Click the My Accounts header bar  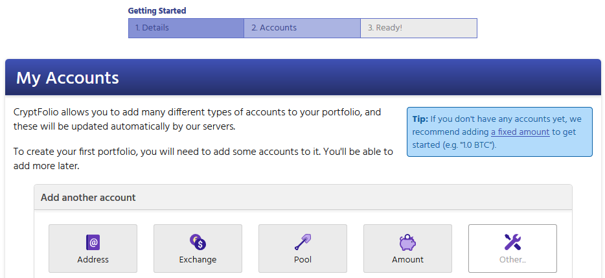[x=302, y=78]
